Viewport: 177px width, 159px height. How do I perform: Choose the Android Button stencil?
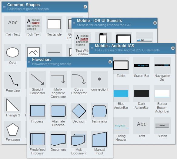coord(162,126)
